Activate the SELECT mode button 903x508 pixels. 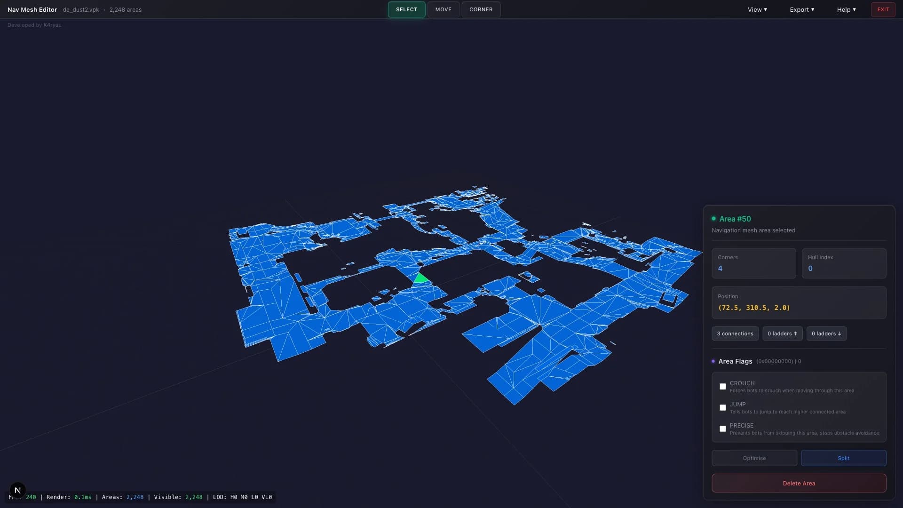(406, 9)
